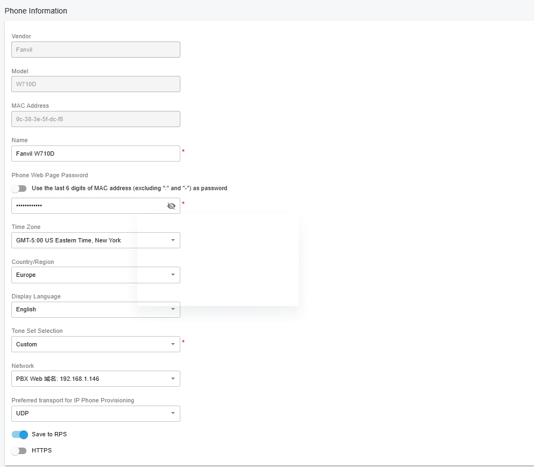
Task: Disable the Save to RPS switch
Action: [x=19, y=435]
